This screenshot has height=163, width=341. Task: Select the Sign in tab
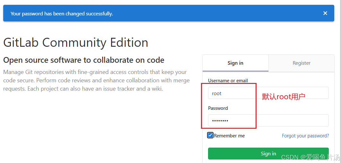[x=235, y=63]
